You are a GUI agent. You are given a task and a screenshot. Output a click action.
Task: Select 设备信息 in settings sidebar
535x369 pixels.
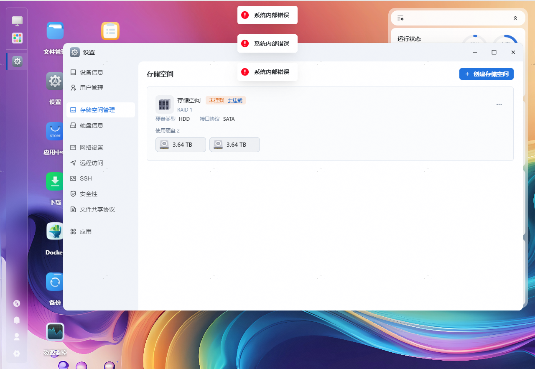pyautogui.click(x=101, y=72)
